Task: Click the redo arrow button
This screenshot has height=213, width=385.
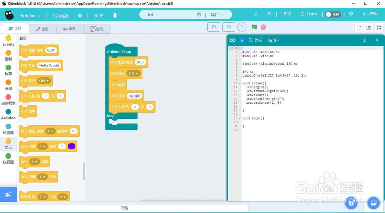Action: (229, 27)
